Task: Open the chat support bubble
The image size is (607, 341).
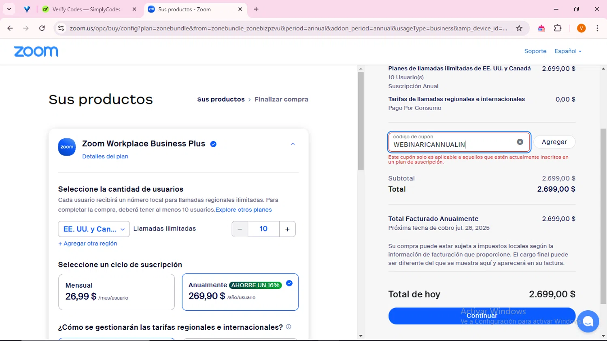Action: click(x=588, y=321)
